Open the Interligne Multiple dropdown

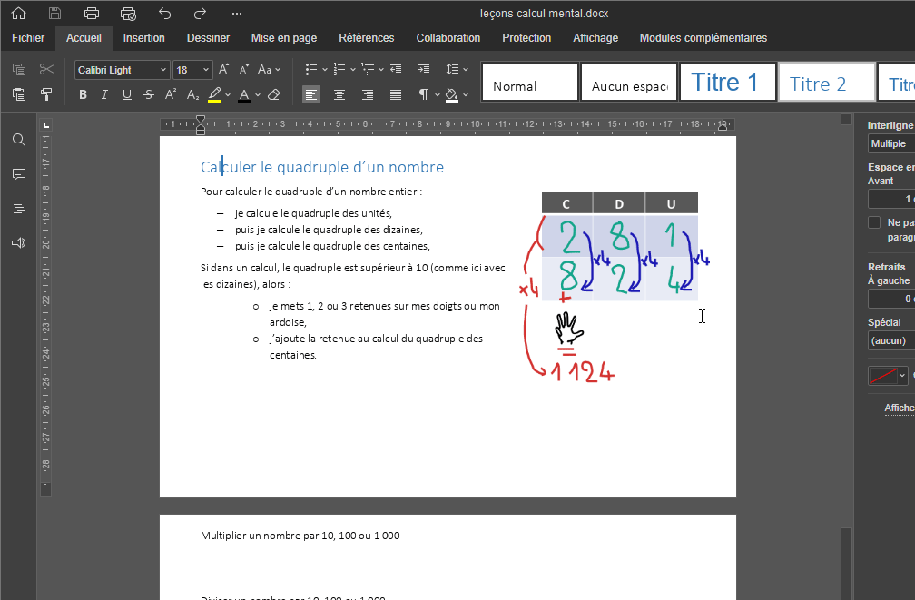(x=891, y=143)
